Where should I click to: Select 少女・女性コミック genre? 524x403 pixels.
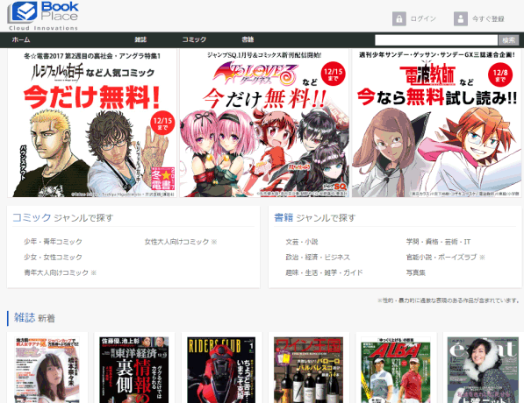(53, 258)
